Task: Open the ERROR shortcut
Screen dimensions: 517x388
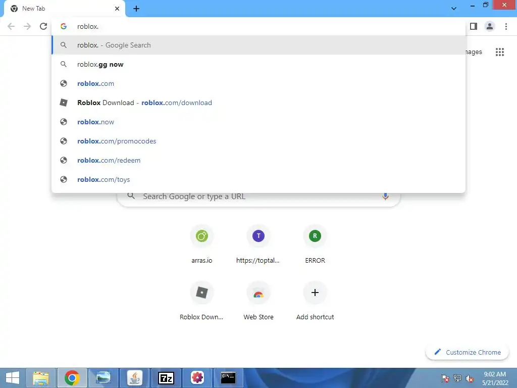Action: 315,245
